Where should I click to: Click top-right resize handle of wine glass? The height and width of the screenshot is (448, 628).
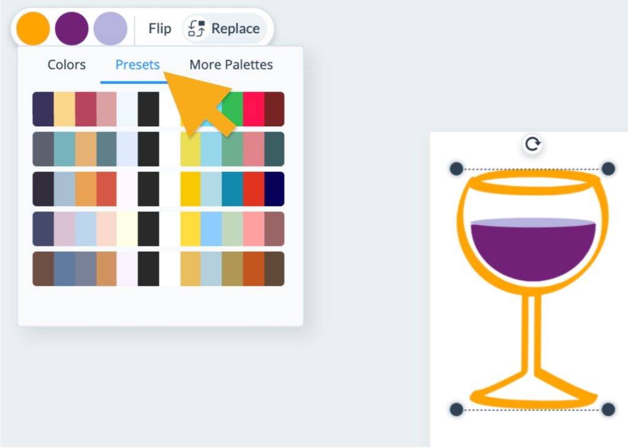point(608,169)
